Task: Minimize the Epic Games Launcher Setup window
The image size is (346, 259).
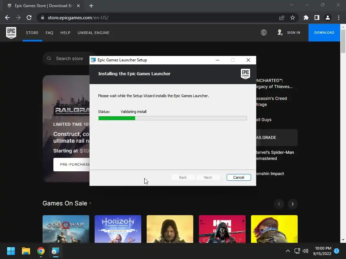Action: 218,60
